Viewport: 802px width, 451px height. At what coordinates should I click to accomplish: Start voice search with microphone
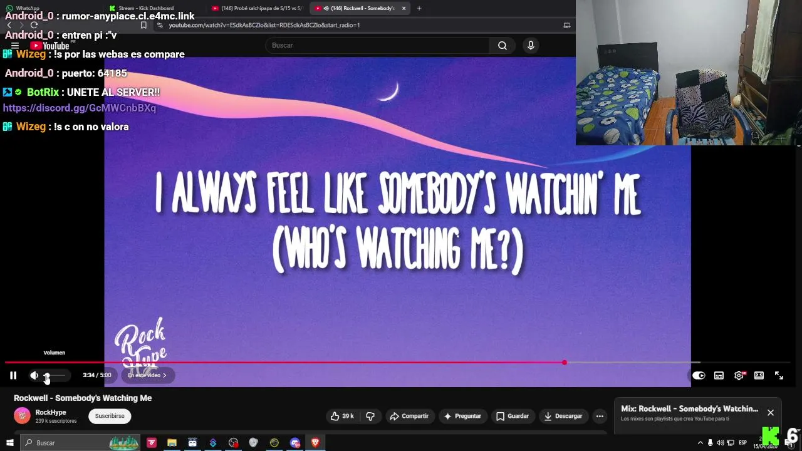pyautogui.click(x=531, y=45)
